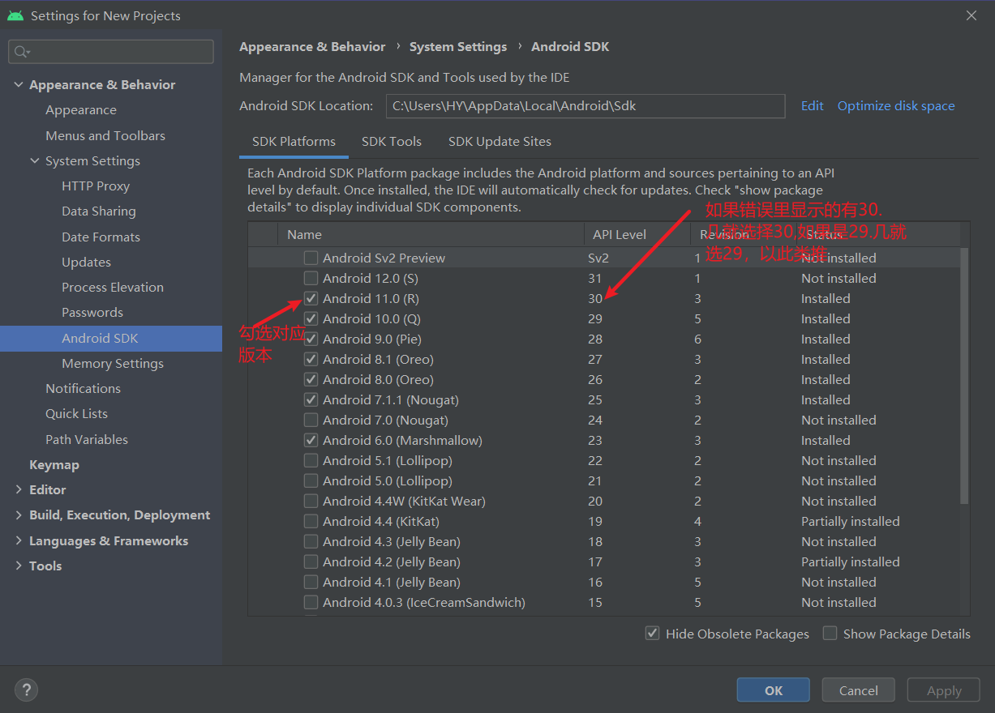This screenshot has height=713, width=995.
Task: Select the Android 9.0 (Pie) row name
Action: pos(372,339)
